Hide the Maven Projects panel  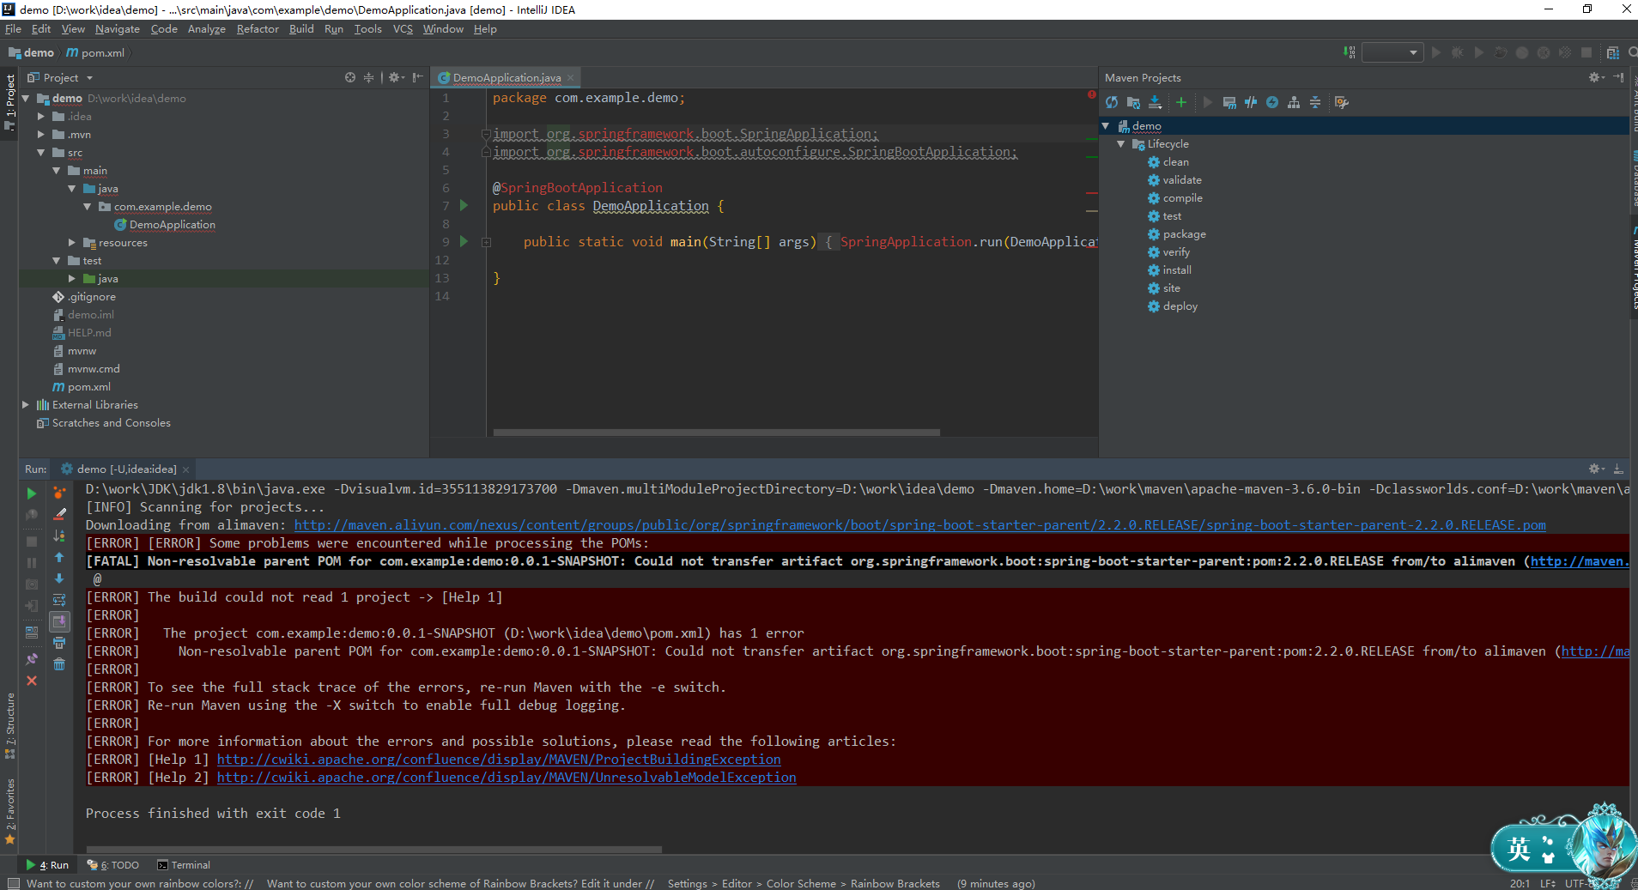(1618, 77)
